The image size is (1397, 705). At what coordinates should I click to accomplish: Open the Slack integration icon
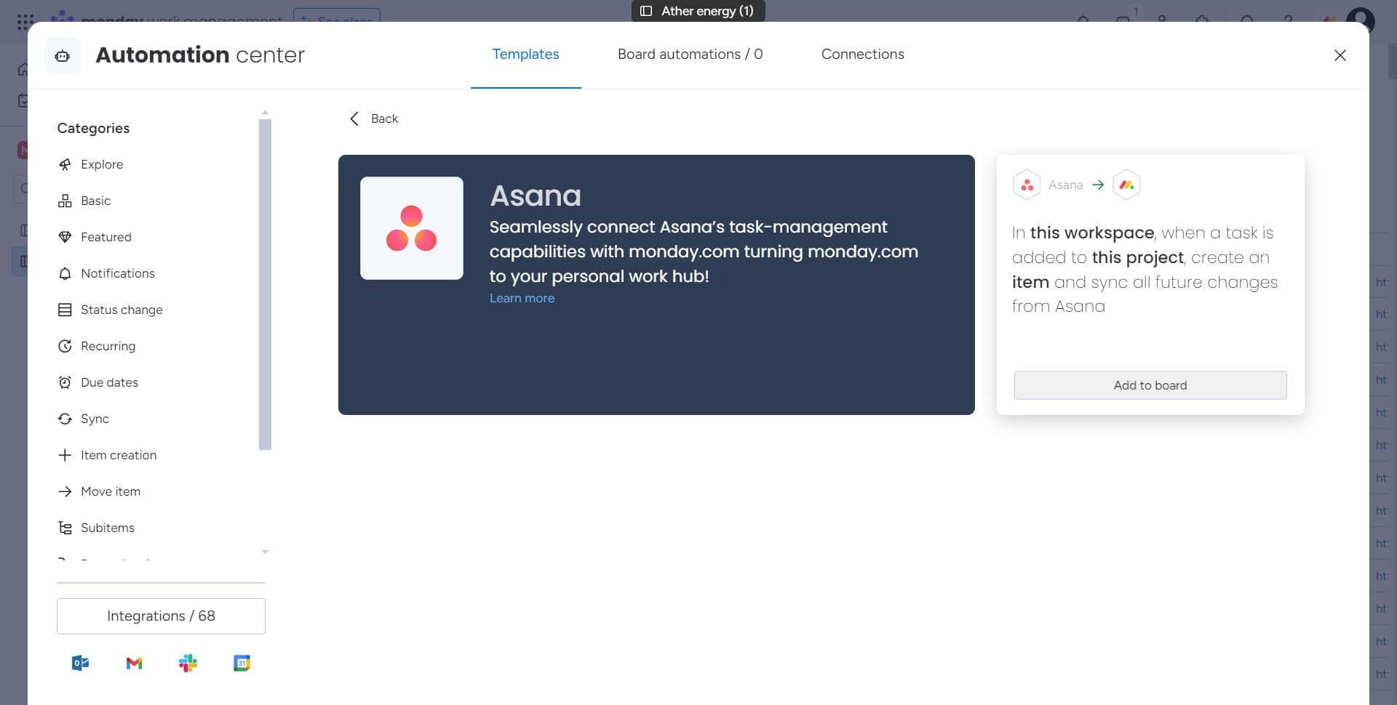coord(188,663)
